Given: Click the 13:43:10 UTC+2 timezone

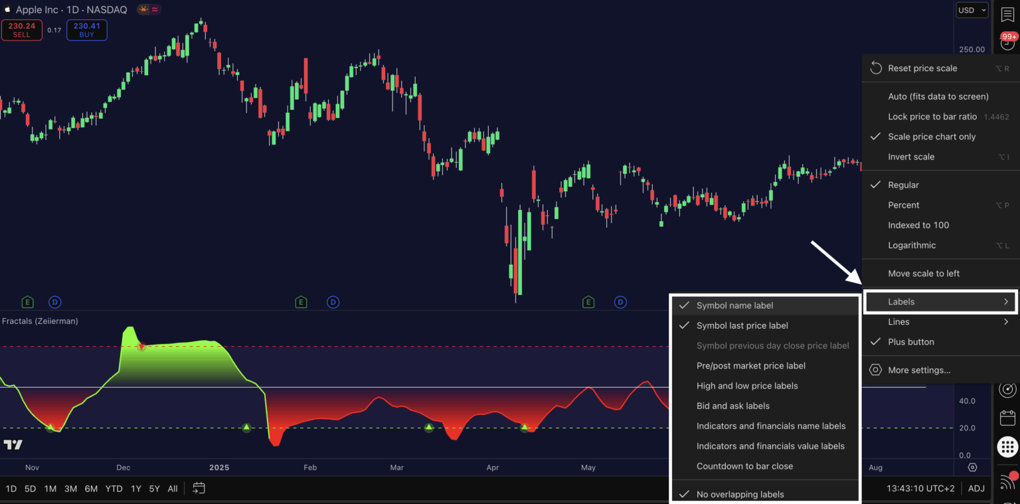Looking at the screenshot, I should pos(920,489).
